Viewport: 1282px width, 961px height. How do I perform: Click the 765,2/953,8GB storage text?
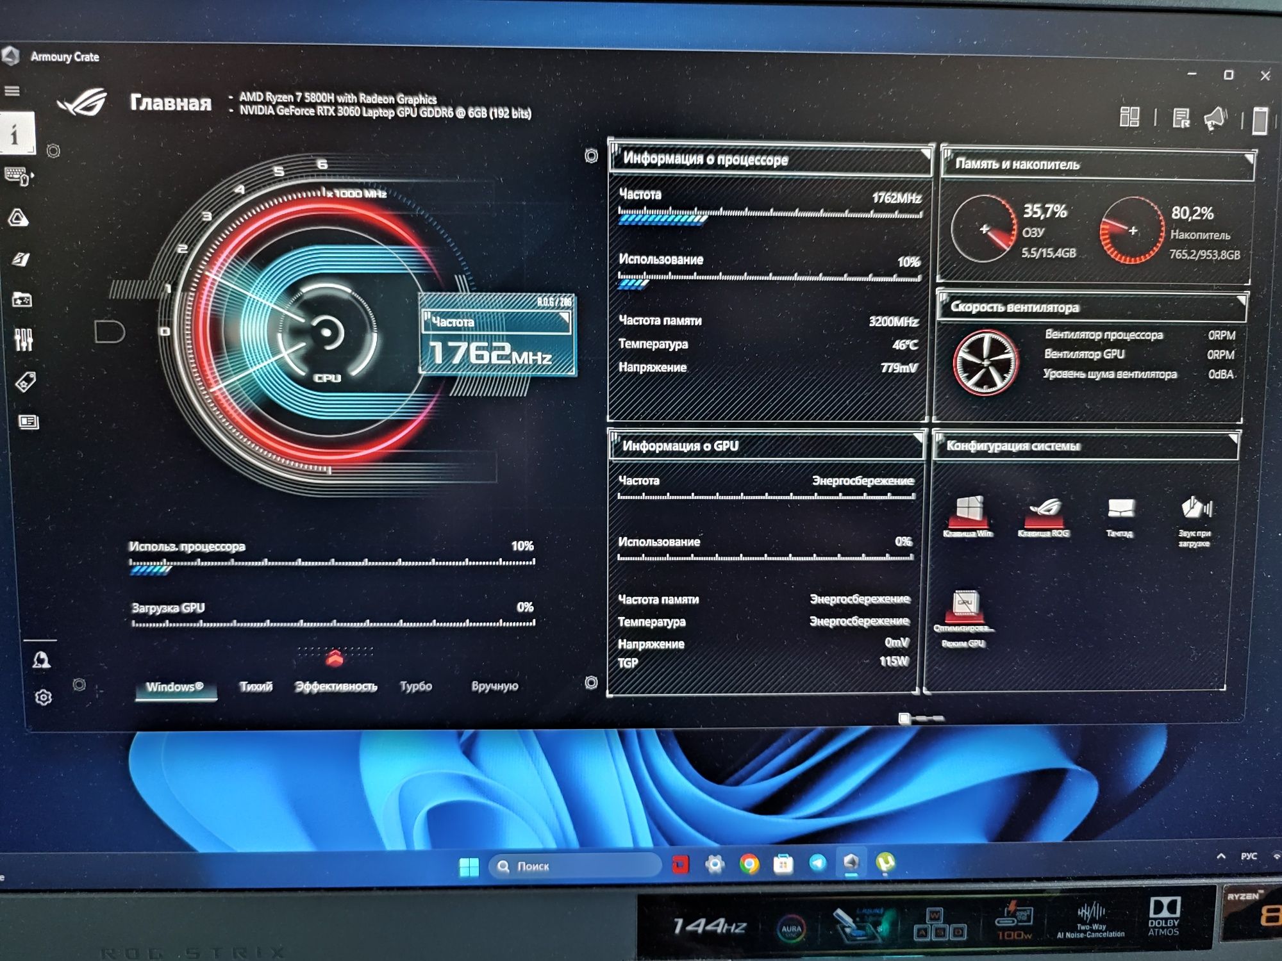[x=1204, y=254]
